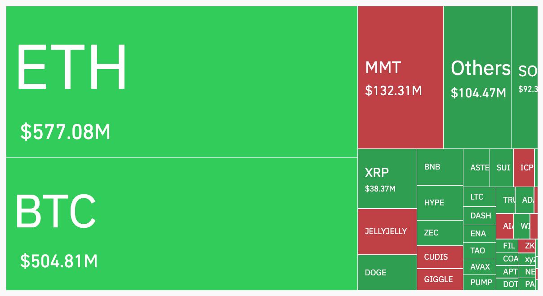Click the AVAX tile
This screenshot has height=296, width=543.
tap(479, 267)
